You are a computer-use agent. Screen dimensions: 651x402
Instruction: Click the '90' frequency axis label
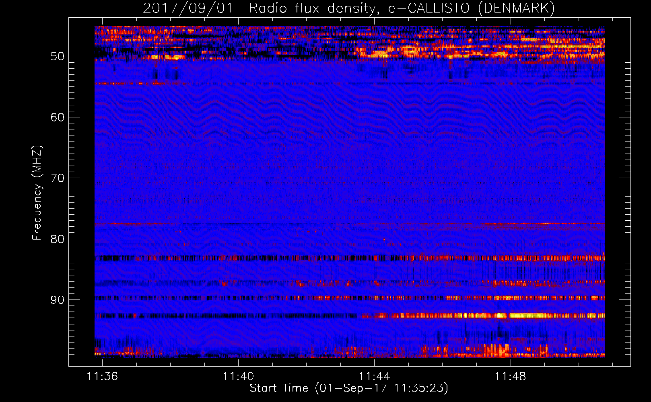(58, 300)
